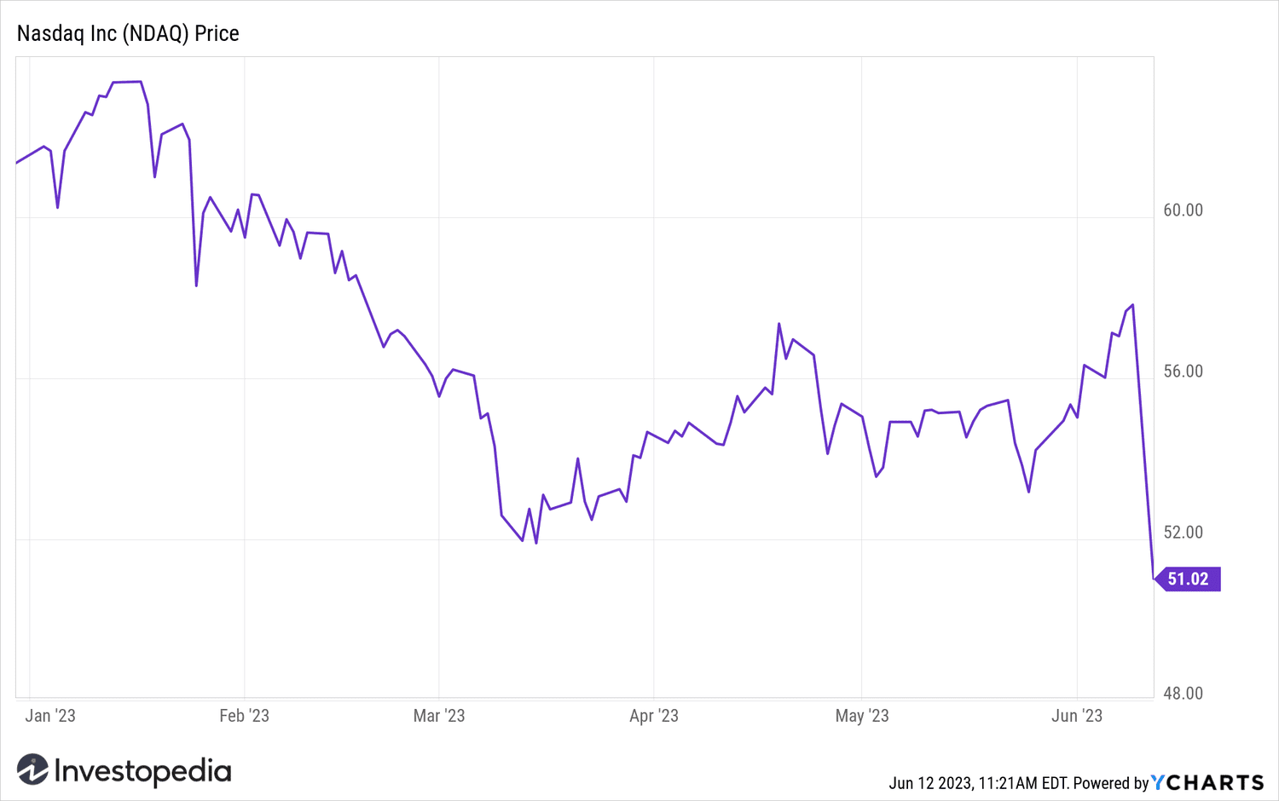The image size is (1279, 801).
Task: Click the 56.00 price axis label
Action: [1184, 372]
